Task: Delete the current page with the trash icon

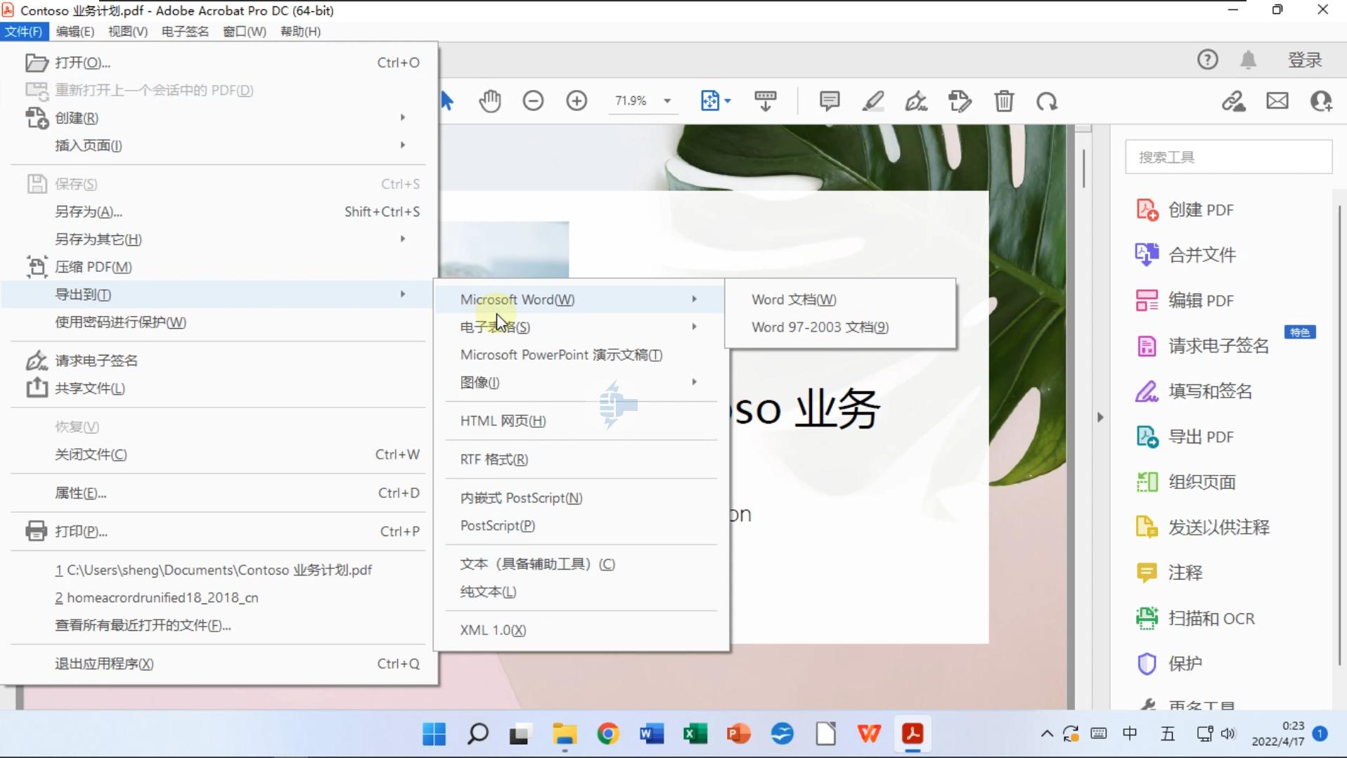Action: pyautogui.click(x=1004, y=100)
